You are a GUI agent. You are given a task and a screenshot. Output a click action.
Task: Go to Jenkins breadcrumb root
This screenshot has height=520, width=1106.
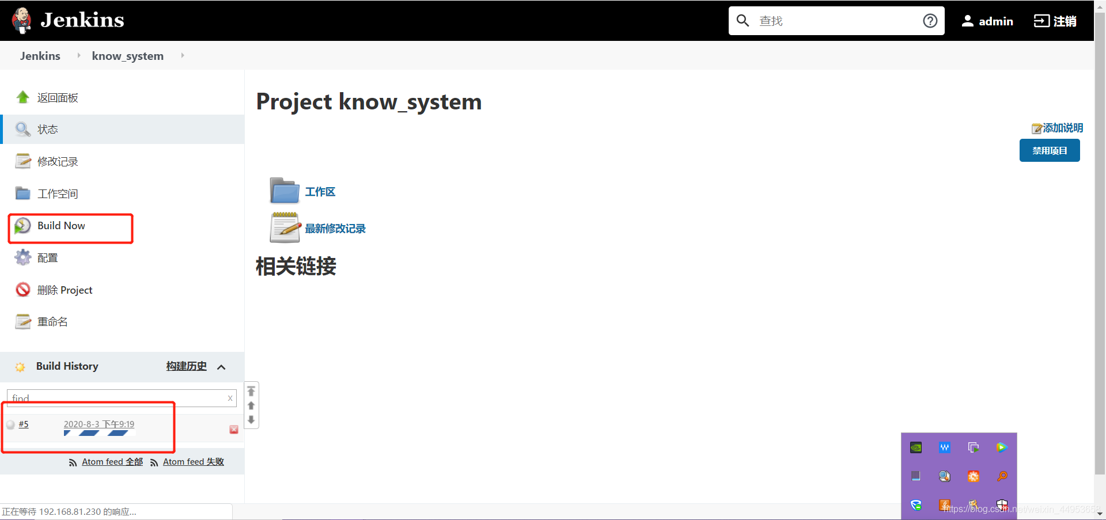click(x=40, y=56)
